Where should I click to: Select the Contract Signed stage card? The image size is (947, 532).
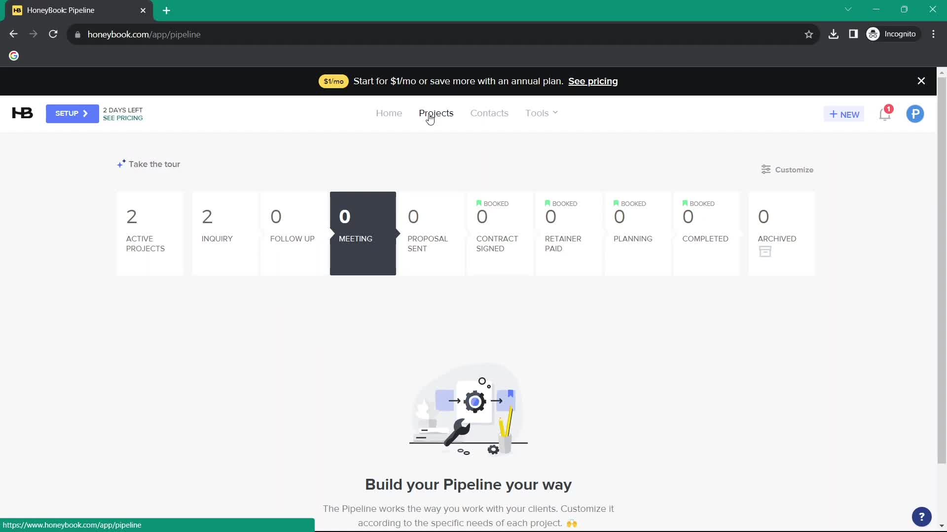coord(500,233)
